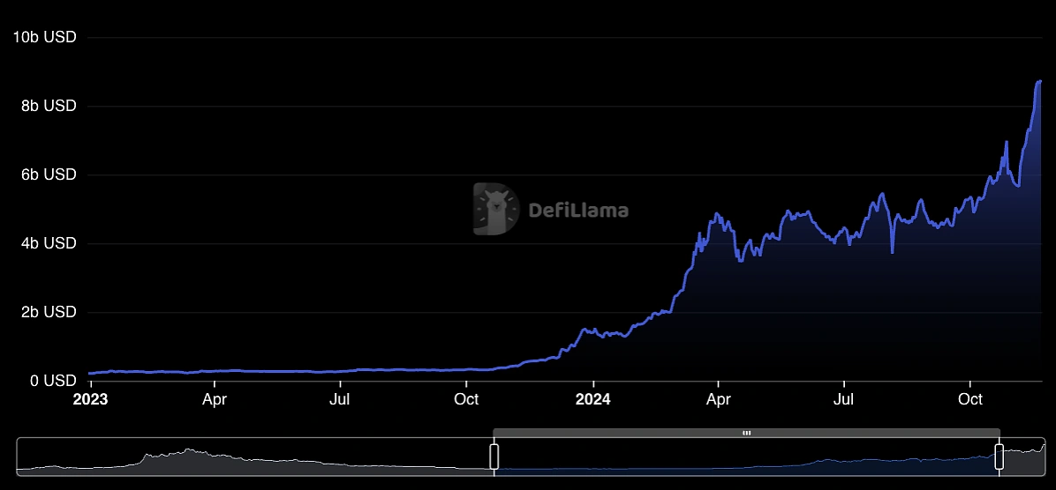Click the rightmost Oct label on x-axis
Viewport: 1056px width, 490px height.
pos(970,399)
